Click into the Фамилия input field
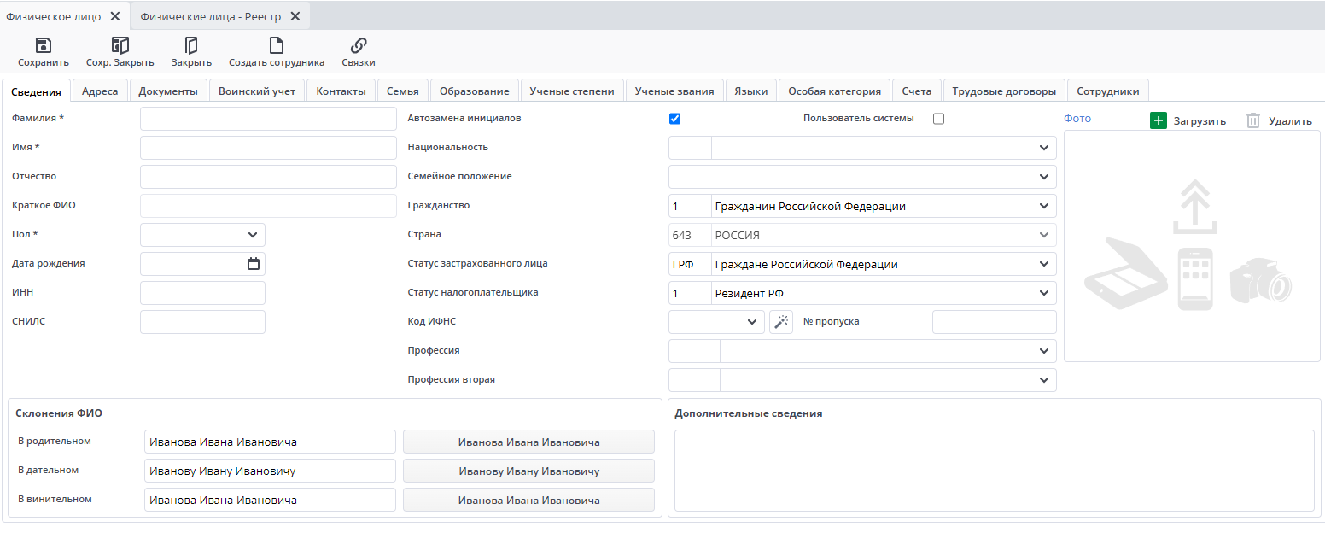This screenshot has height=533, width=1325. pyautogui.click(x=268, y=119)
